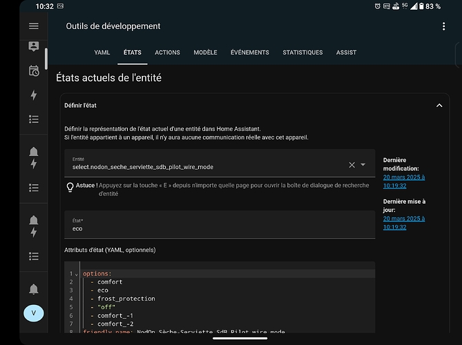Select the ÉTATS tab
462x345 pixels.
pyautogui.click(x=133, y=52)
